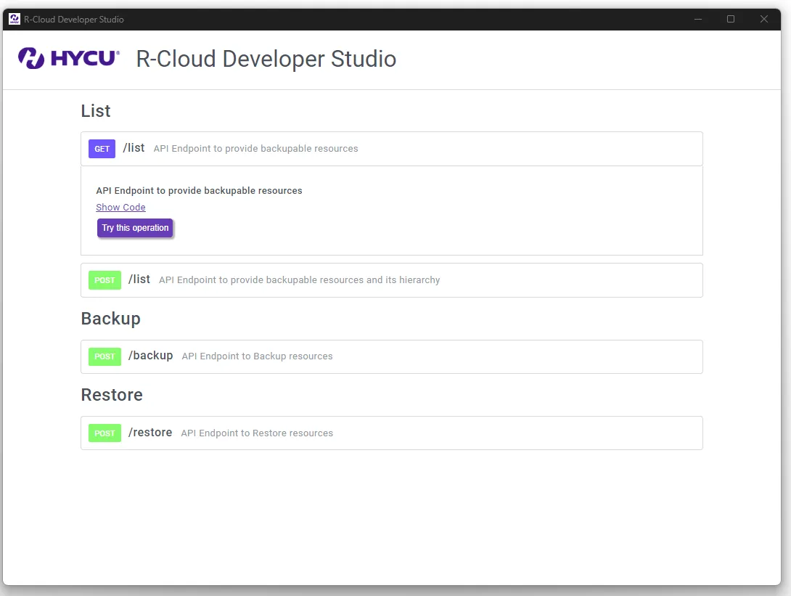Expand the POST /list endpoint row
The height and width of the screenshot is (596, 791).
coord(392,279)
